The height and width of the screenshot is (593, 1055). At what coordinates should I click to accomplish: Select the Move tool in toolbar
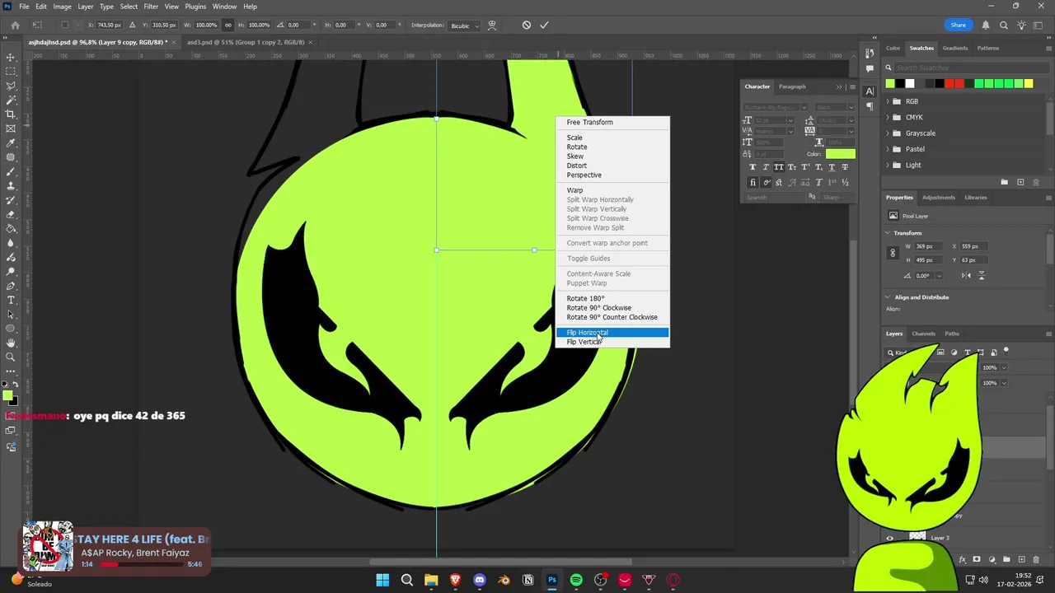[11, 58]
